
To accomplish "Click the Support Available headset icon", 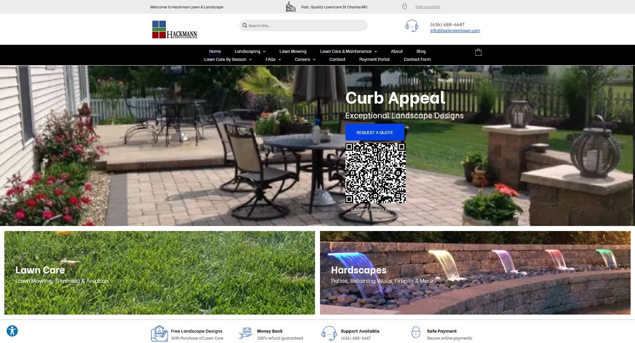I will [x=329, y=333].
